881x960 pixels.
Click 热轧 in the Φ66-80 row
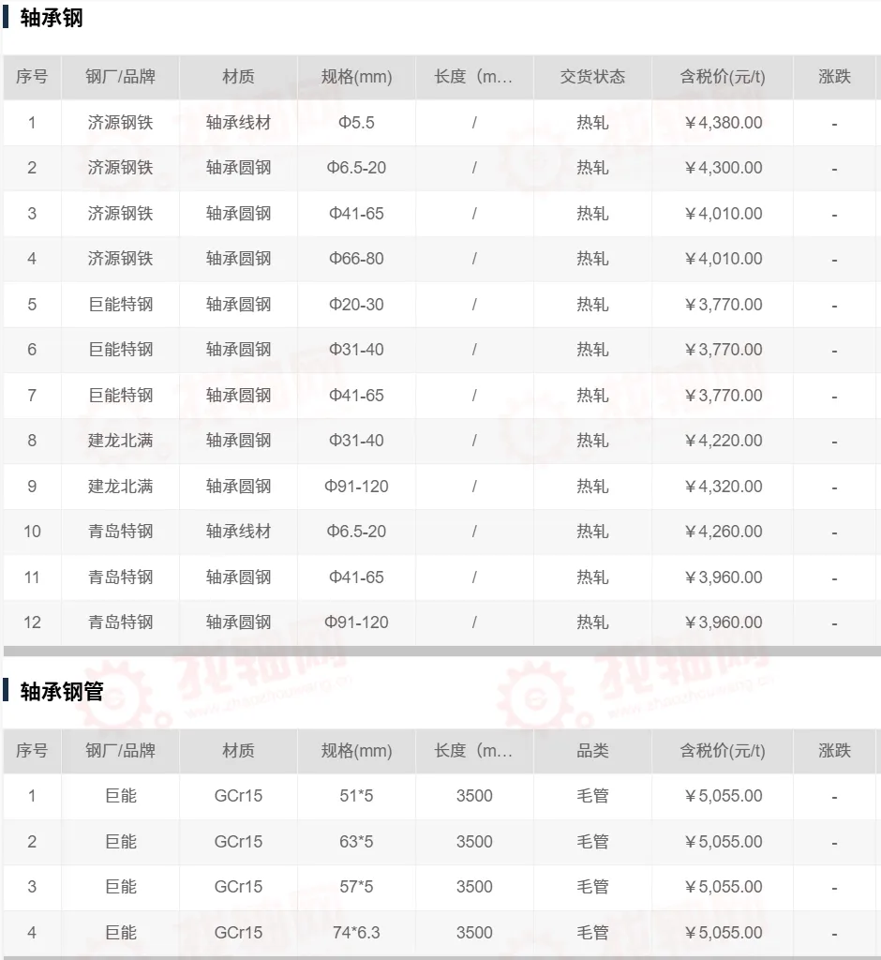592,259
